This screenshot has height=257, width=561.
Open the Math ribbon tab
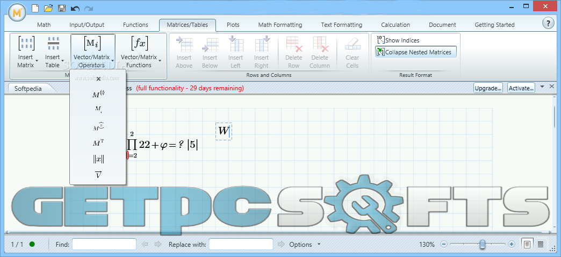44,25
